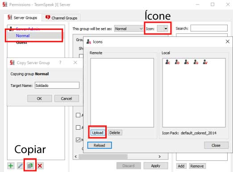The image size is (233, 172).
Task: Click the copy server group icon
Action: click(x=30, y=165)
